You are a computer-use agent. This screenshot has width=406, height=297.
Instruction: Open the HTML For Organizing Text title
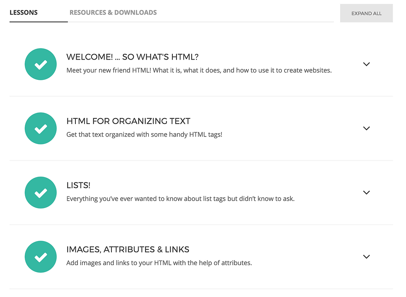[128, 121]
